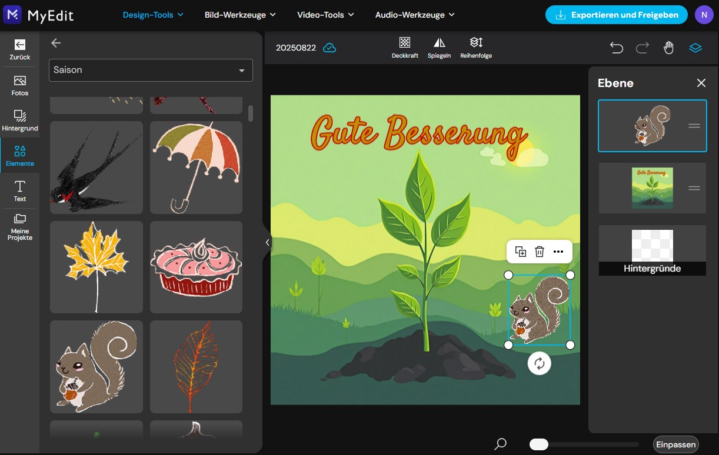Screen dimensions: 719x455
Task: Select the hand pan tool
Action: [x=668, y=48]
